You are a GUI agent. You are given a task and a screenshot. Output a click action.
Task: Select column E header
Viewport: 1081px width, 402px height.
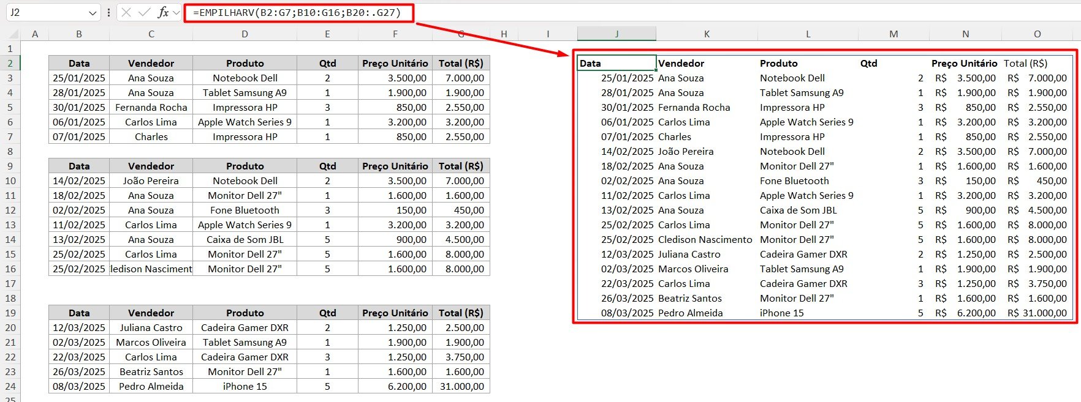327,34
